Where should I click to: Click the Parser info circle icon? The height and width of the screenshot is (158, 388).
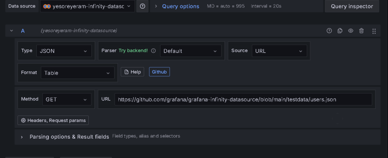(154, 51)
